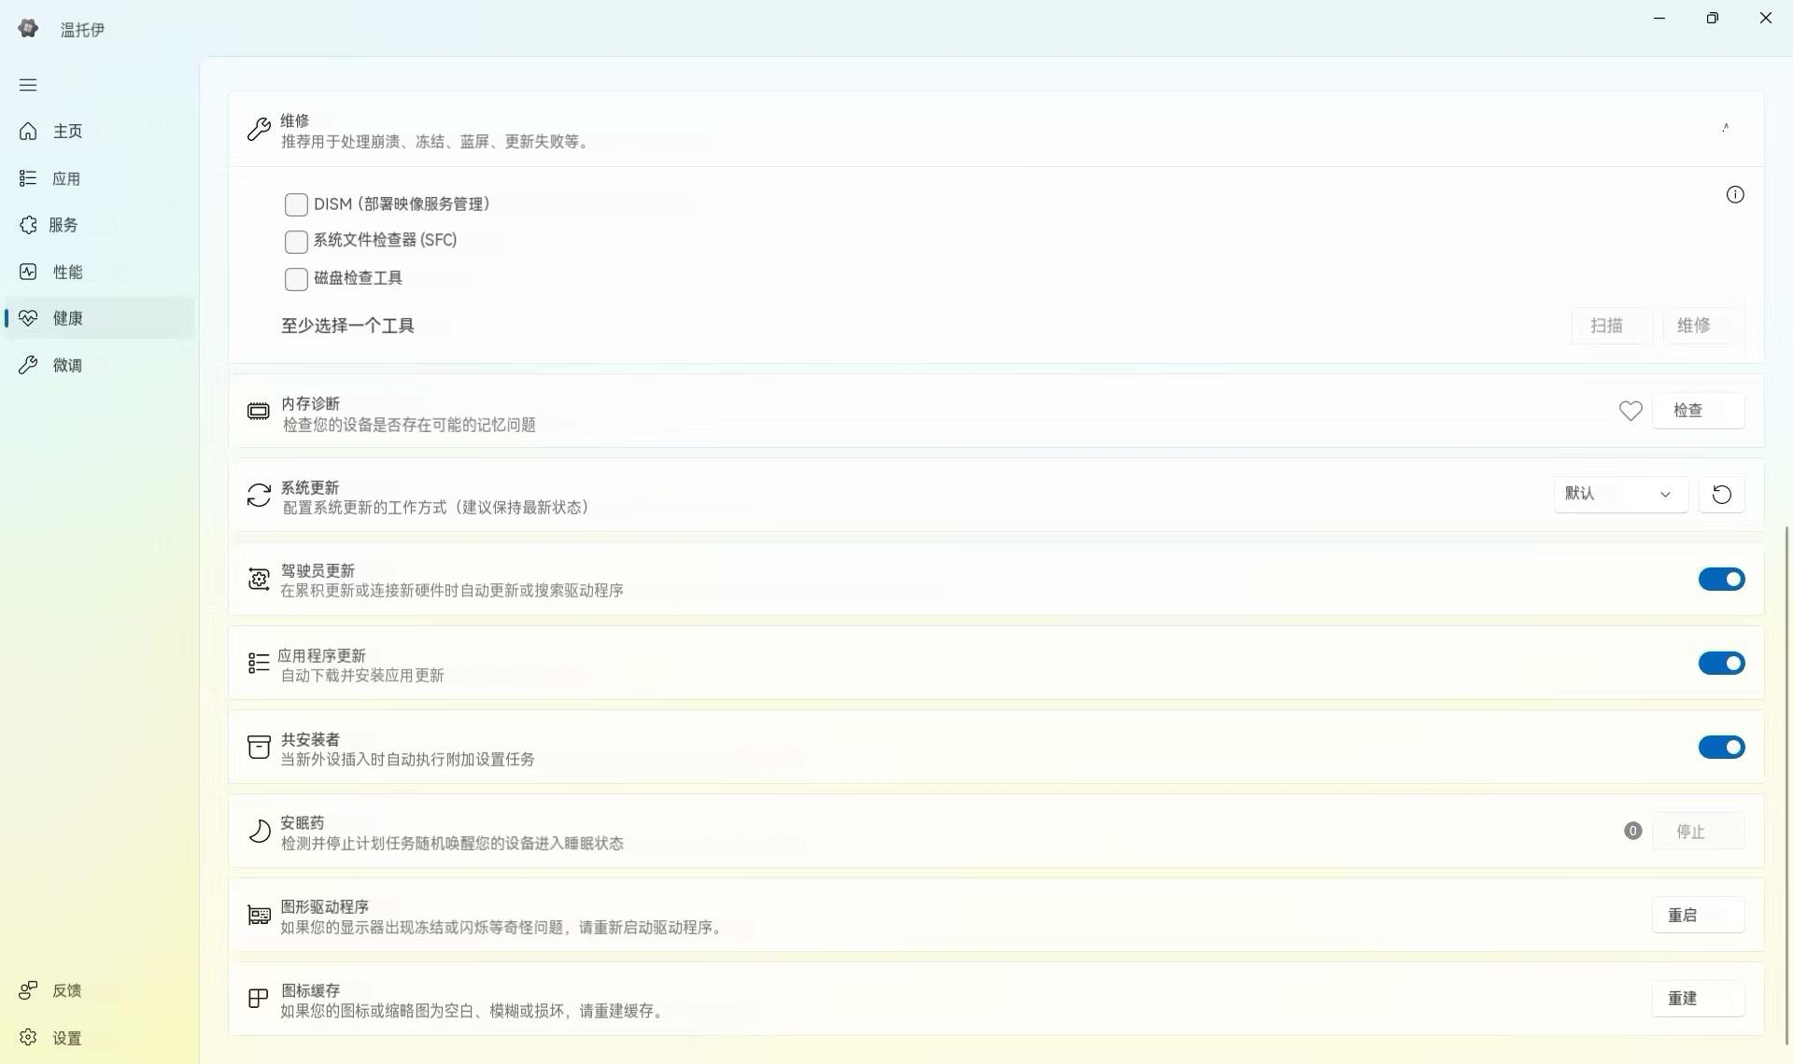Click the reset icon next to 默认 dropdown
The height and width of the screenshot is (1064, 1793).
tap(1721, 495)
